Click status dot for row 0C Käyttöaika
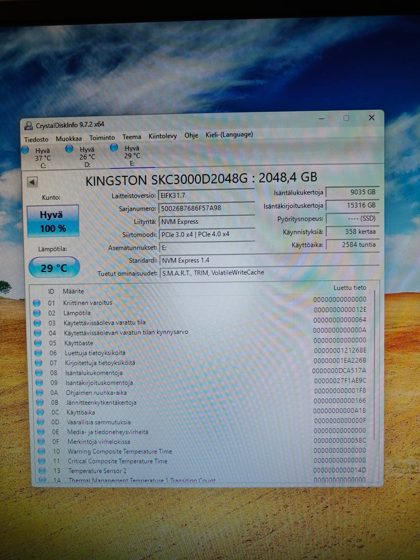Screen dimensions: 420x560 pyautogui.click(x=41, y=413)
